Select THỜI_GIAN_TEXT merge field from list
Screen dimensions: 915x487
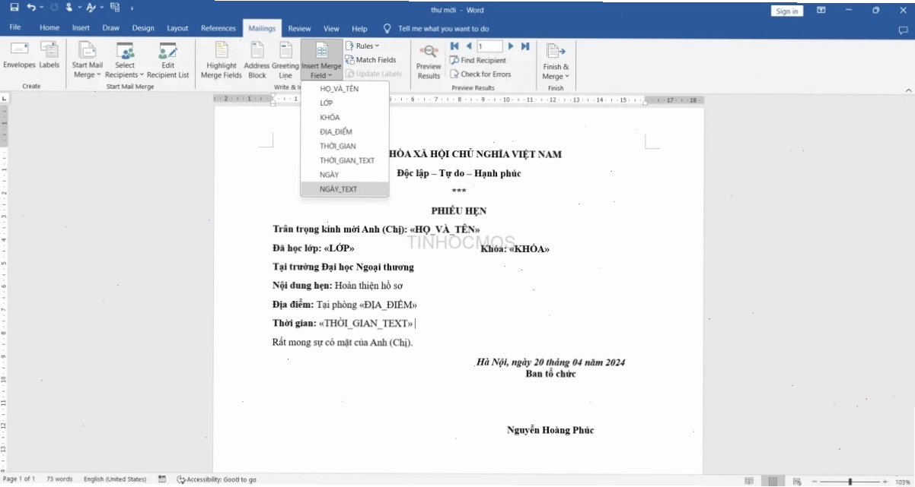point(345,160)
